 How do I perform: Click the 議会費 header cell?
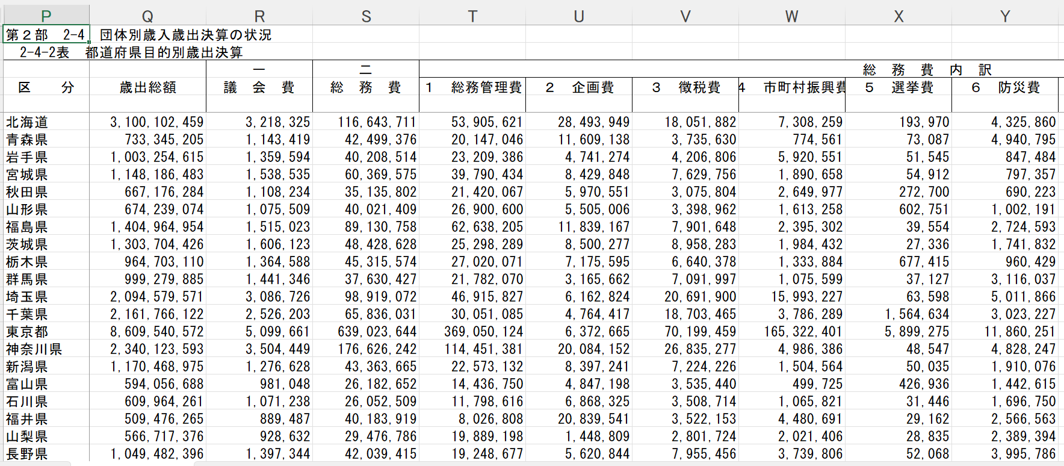pyautogui.click(x=259, y=87)
